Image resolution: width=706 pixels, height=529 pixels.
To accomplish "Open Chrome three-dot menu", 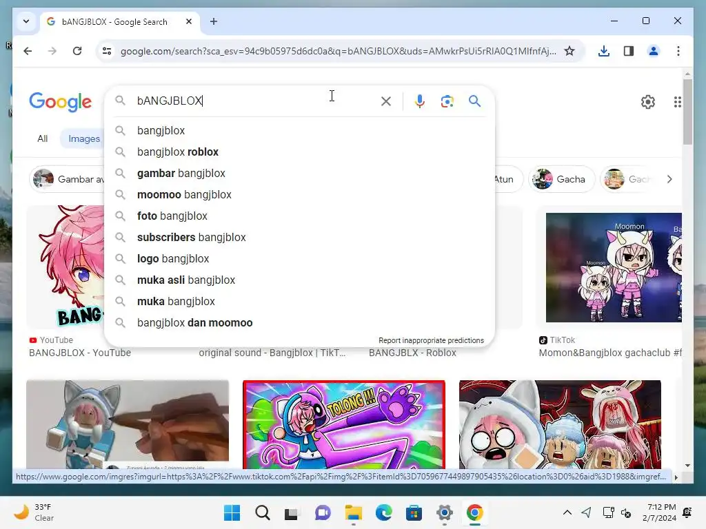I will pos(678,51).
